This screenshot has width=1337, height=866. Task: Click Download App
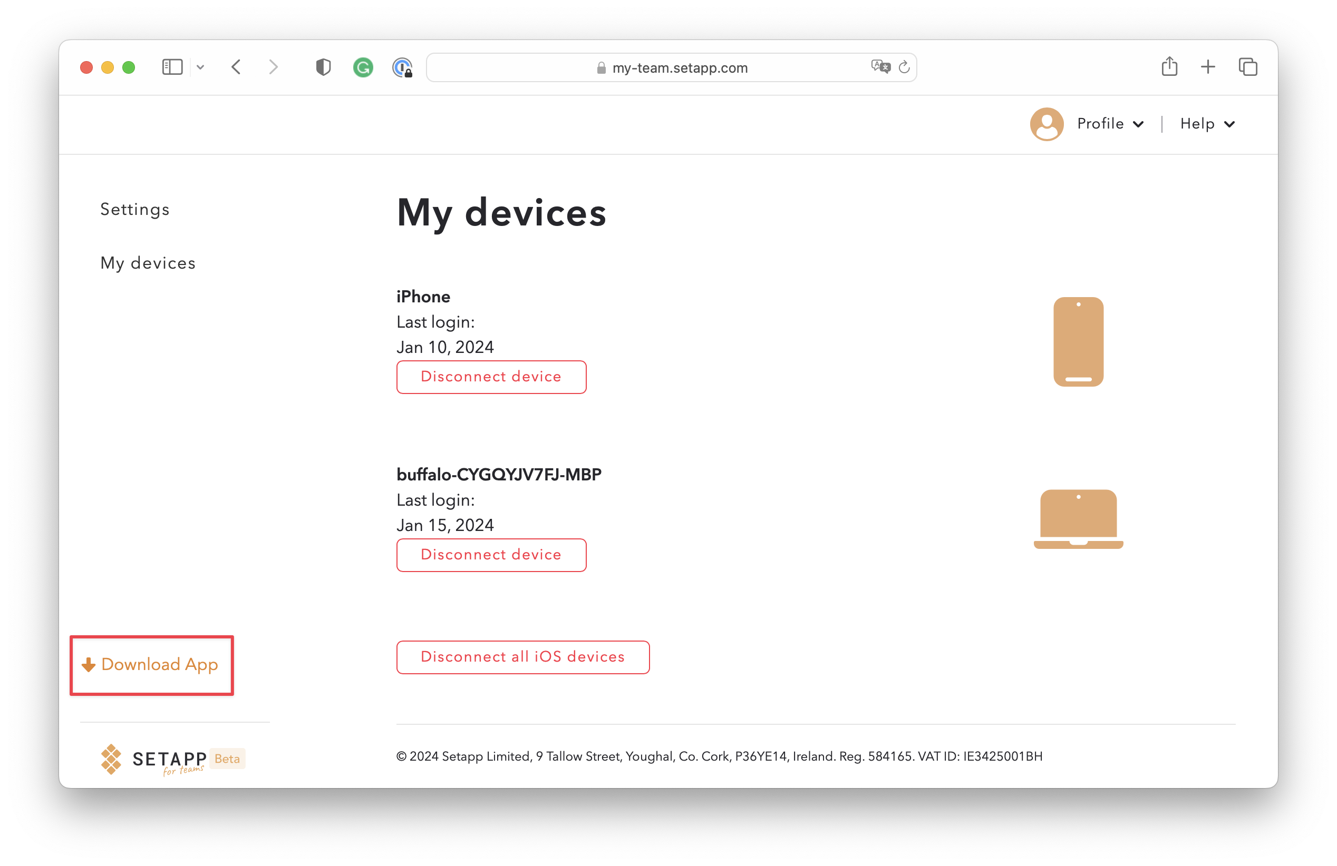pyautogui.click(x=152, y=665)
